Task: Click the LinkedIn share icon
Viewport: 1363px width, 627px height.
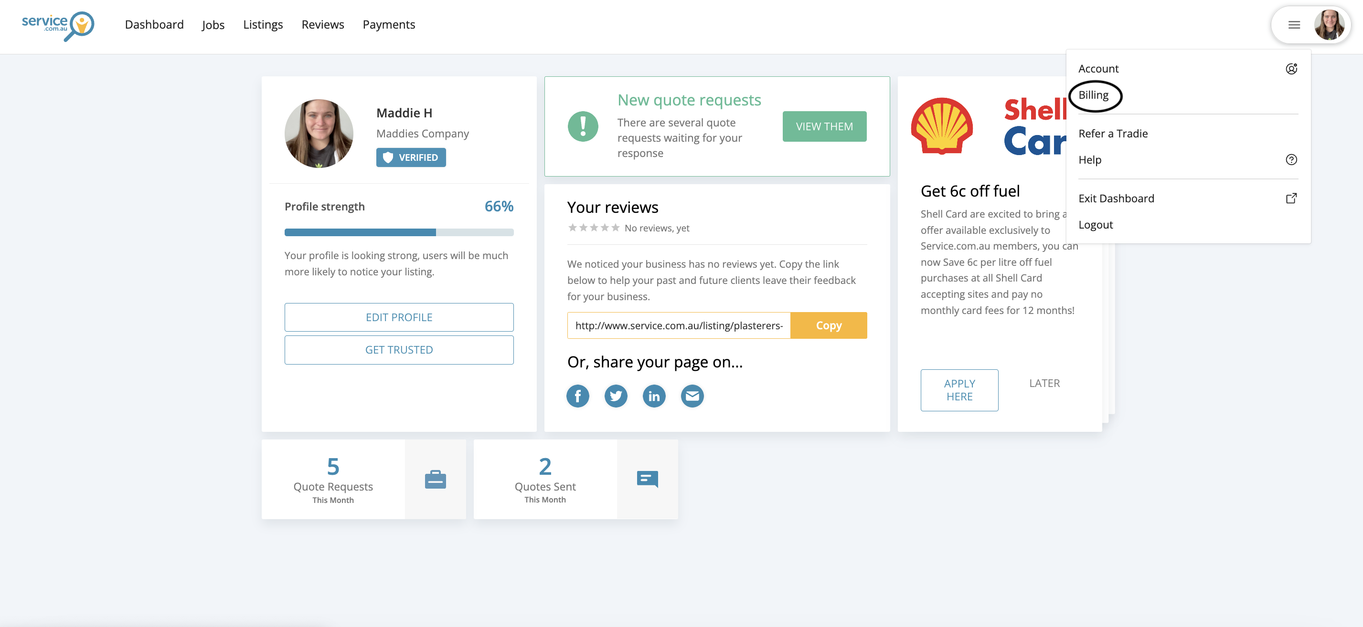Action: click(x=654, y=396)
